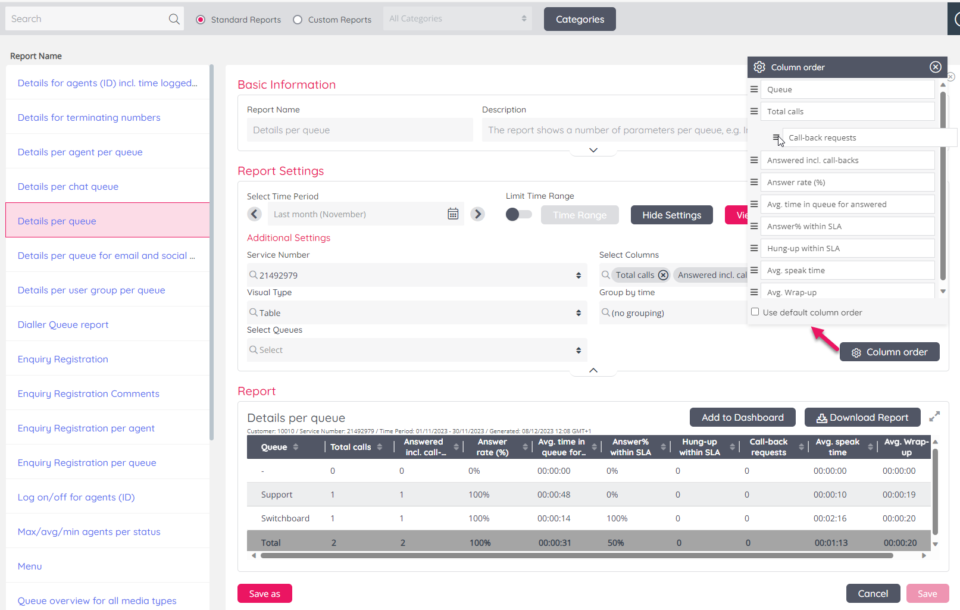Screen dimensions: 960x610
Task: Expand report table to full screen
Action: click(934, 417)
